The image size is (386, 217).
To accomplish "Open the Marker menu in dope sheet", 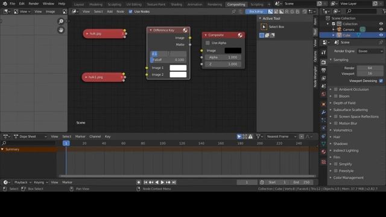I will click(x=80, y=137).
